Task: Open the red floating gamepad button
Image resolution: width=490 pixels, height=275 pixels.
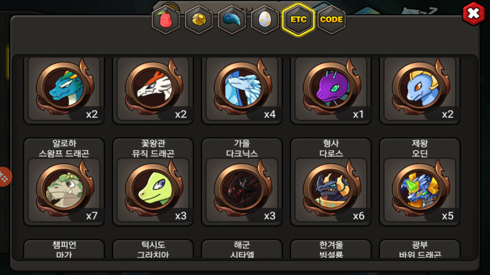Action: [5, 177]
